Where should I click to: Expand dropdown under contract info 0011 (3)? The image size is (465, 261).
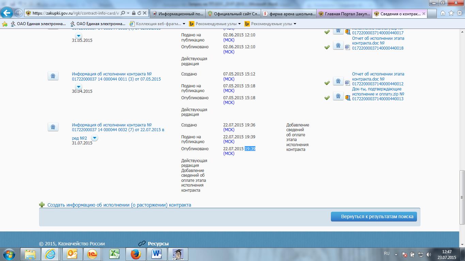pos(79,87)
